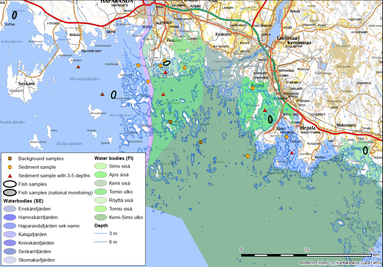
Task: Click the Katajafjärden legend swatch
Action: (x=9, y=234)
